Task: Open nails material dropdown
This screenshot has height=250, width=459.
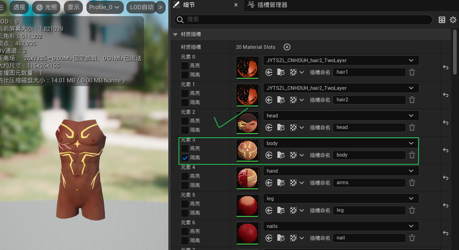Action: point(341,226)
